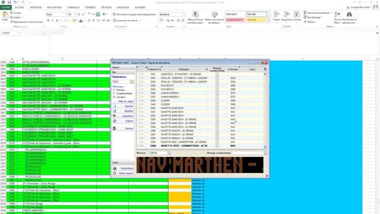Check message box for row 3360 NAVETTE IREO
Viewport: 380px width, 214px height.
point(217,146)
